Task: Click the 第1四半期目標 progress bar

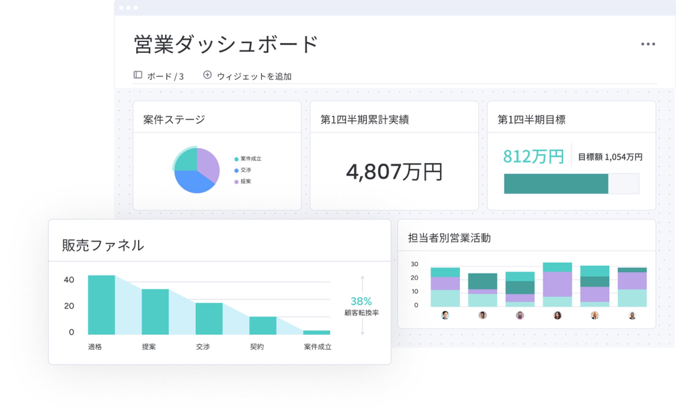Action: point(571,184)
